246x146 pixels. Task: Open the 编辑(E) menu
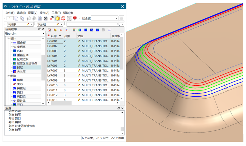21,13
